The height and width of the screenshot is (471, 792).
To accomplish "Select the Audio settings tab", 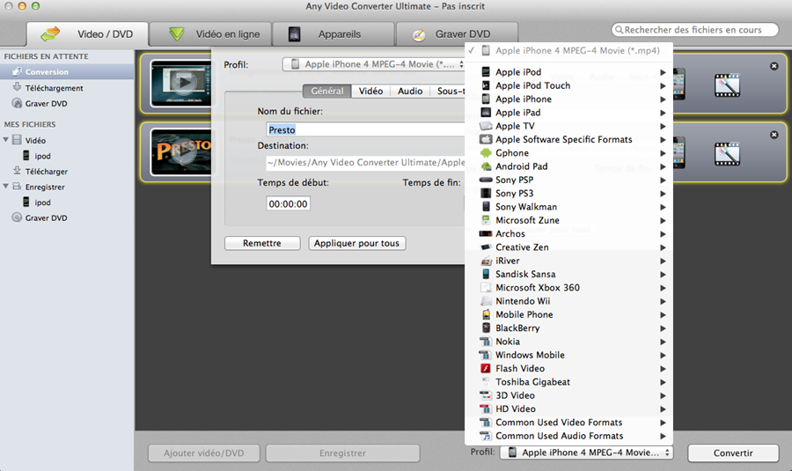I will 409,91.
